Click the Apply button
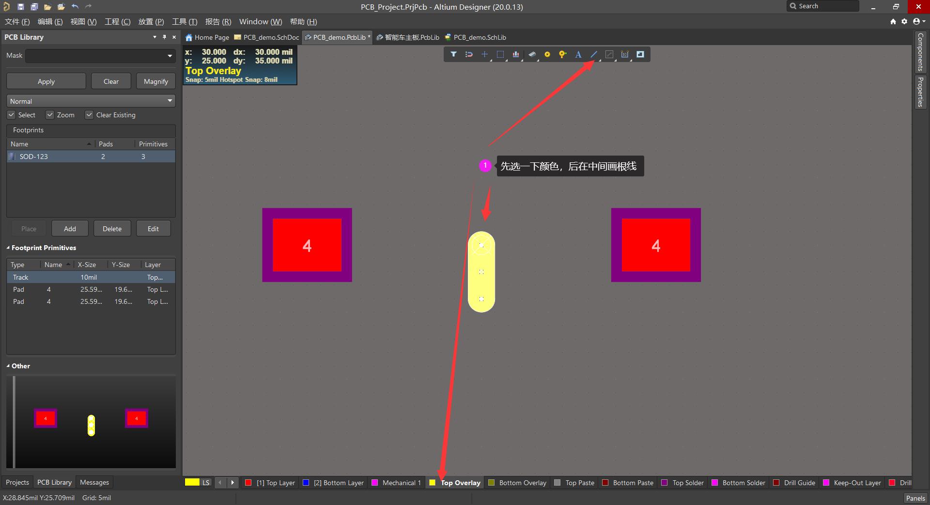 (x=46, y=81)
